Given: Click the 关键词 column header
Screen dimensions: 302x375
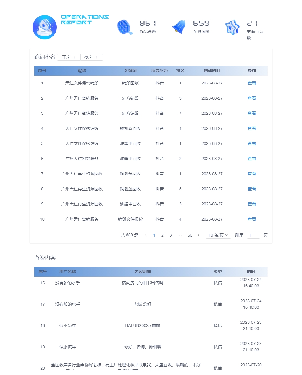Looking at the screenshot, I should (x=130, y=71).
